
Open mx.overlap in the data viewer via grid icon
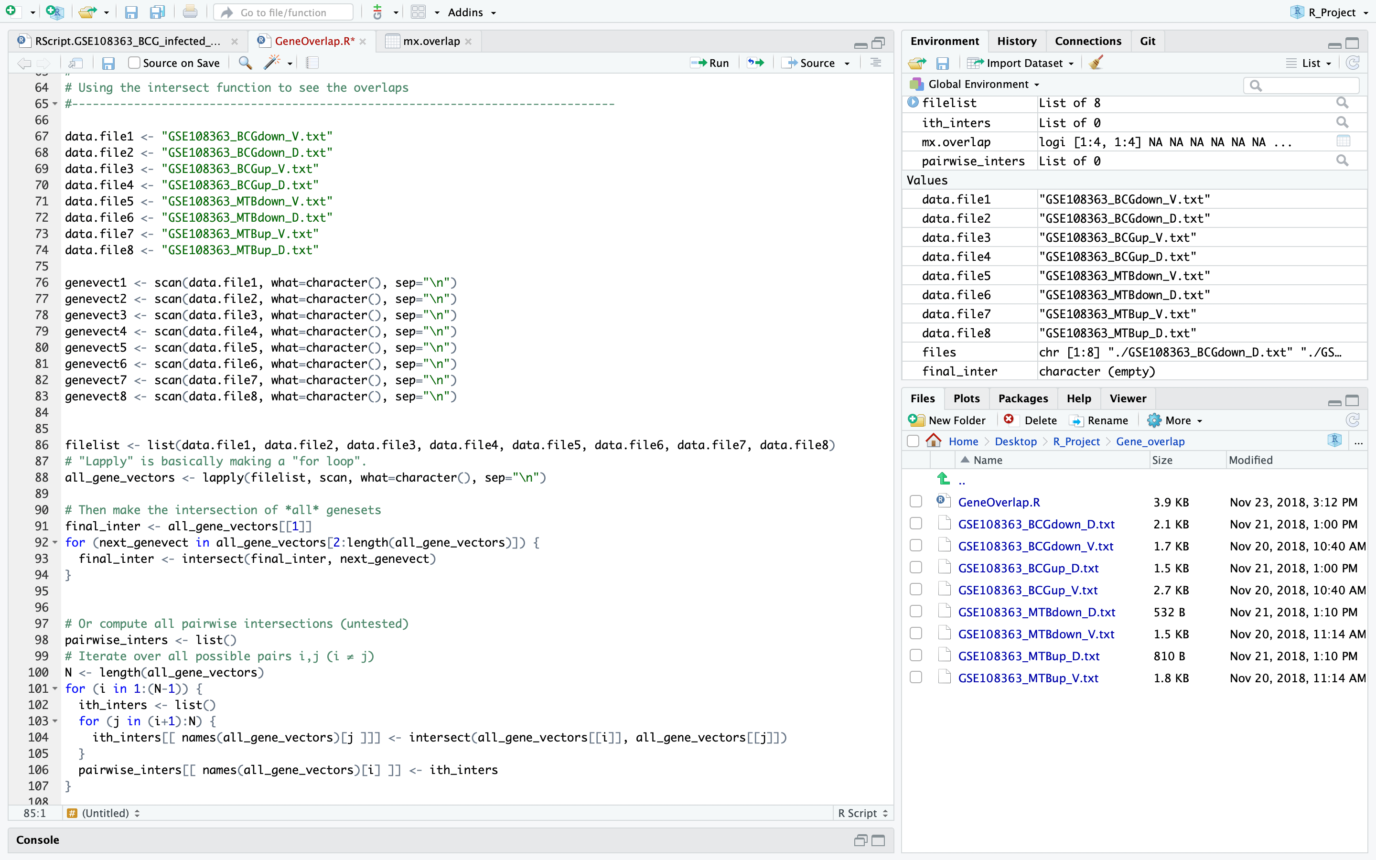(1343, 141)
